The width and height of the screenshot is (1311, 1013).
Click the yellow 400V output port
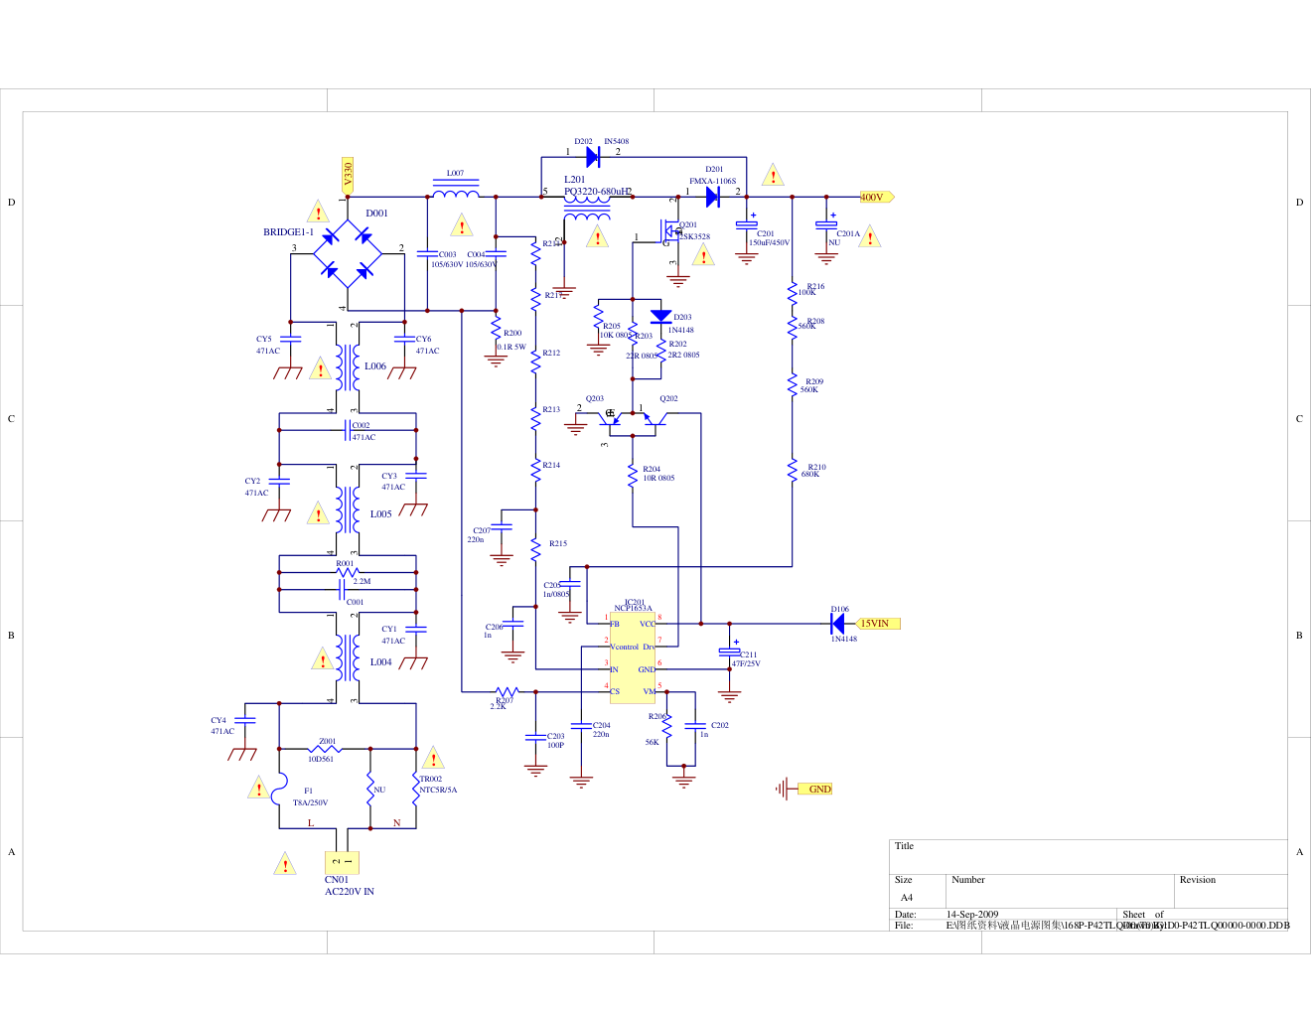pyautogui.click(x=876, y=197)
